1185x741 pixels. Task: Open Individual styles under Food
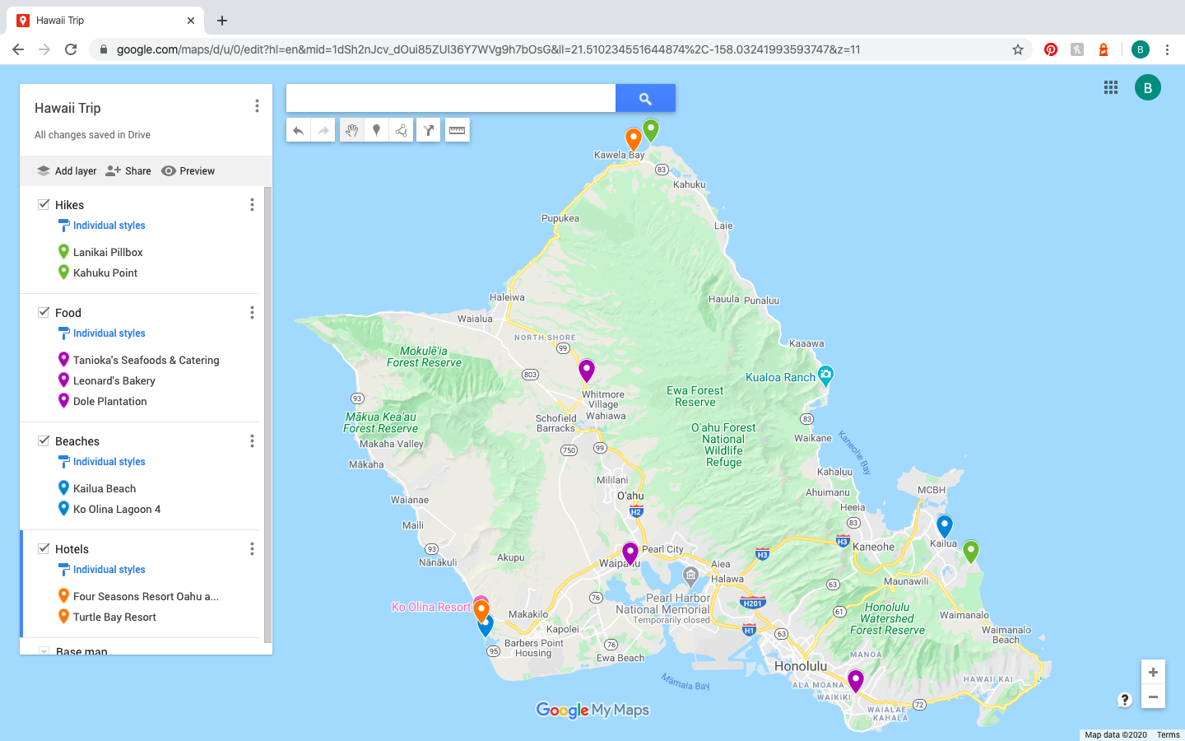(109, 333)
